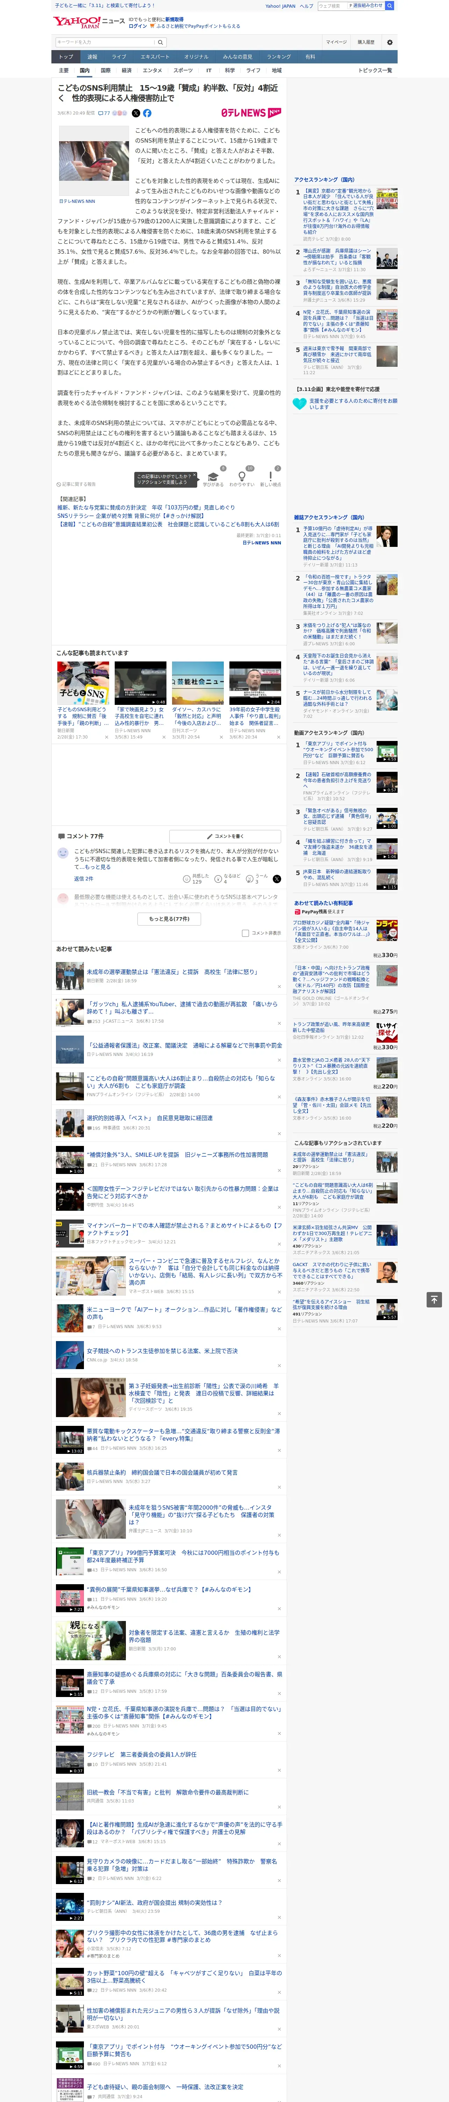Click the ヘルプ link at top
Image resolution: width=449 pixels, height=2102 pixels.
click(306, 6)
